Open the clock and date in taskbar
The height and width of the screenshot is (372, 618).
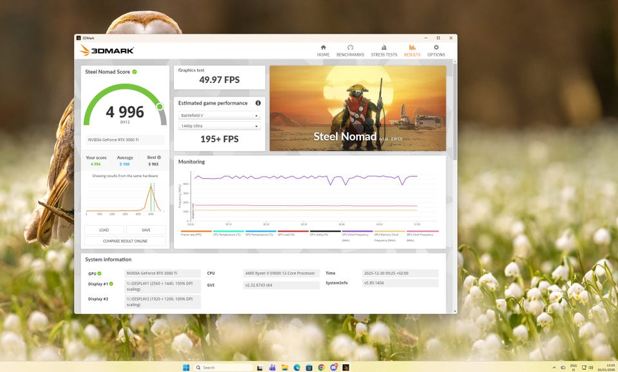[607, 367]
